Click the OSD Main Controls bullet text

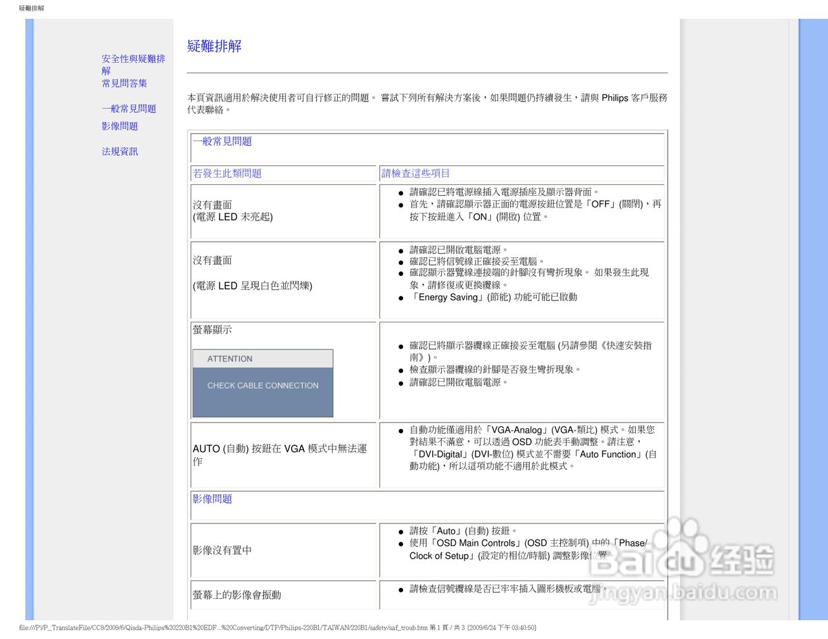[528, 549]
